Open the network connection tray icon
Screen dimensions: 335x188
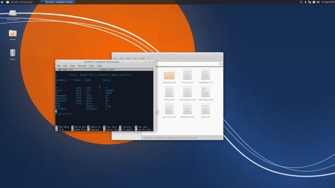click(x=309, y=2)
